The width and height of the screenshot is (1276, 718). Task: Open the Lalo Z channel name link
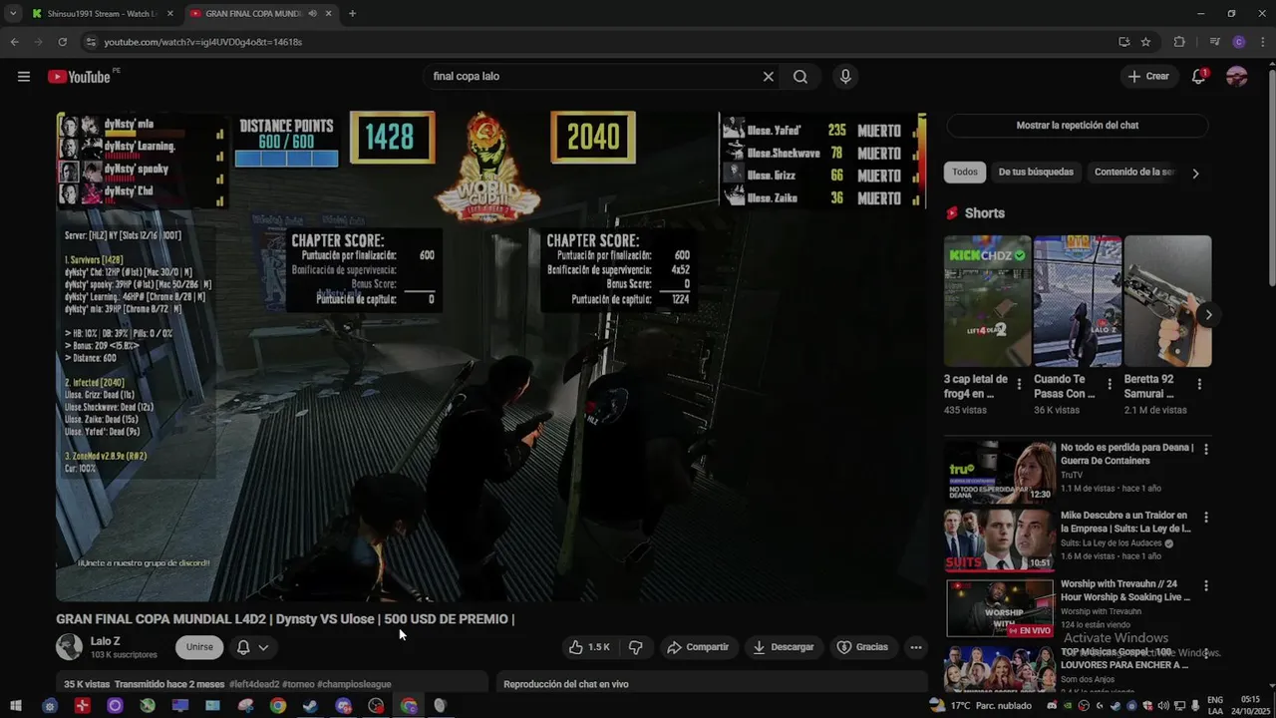pyautogui.click(x=105, y=641)
